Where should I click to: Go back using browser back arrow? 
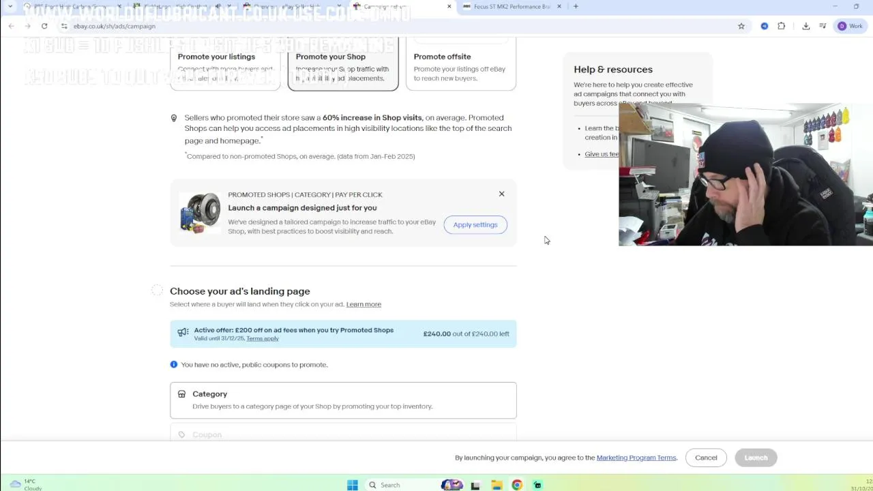tap(12, 26)
